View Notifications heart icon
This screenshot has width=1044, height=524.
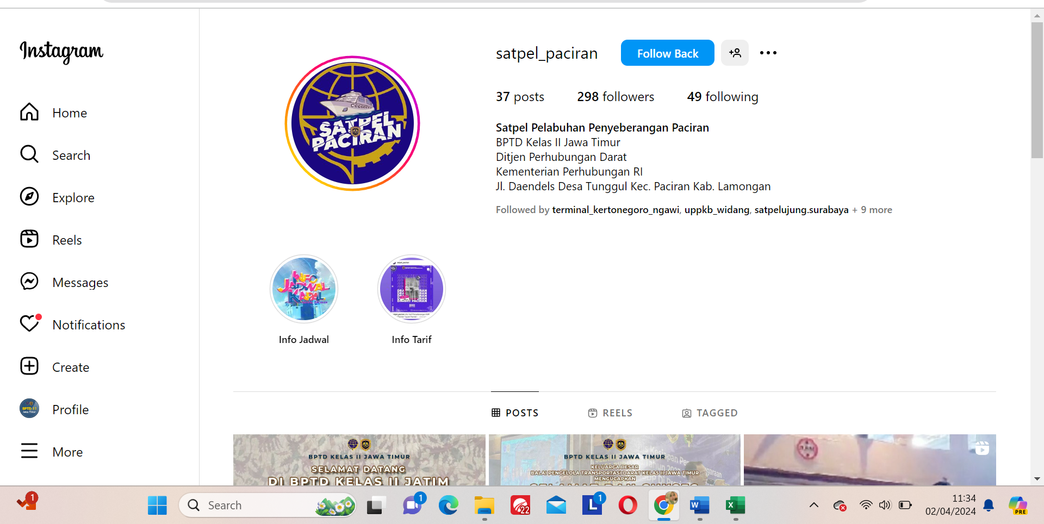pos(29,324)
